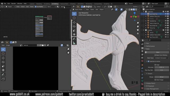The width and height of the screenshot is (170, 96).
Task: Pin the axe ao image
Action: (48, 45)
